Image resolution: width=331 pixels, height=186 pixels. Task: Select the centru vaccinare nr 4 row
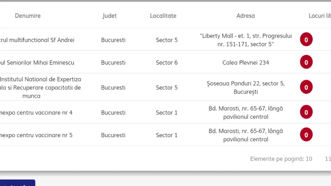(x=165, y=112)
